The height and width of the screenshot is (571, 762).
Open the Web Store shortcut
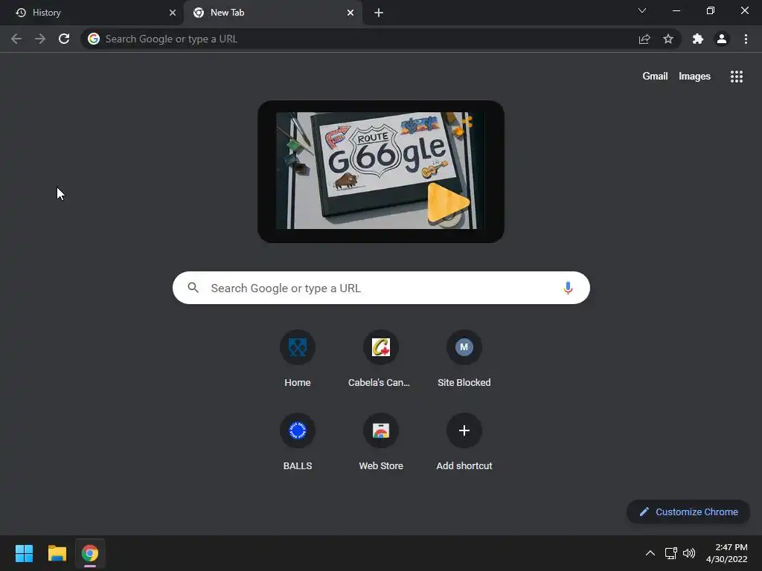(381, 442)
